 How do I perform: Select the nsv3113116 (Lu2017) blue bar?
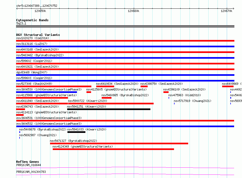[x=125, y=46]
